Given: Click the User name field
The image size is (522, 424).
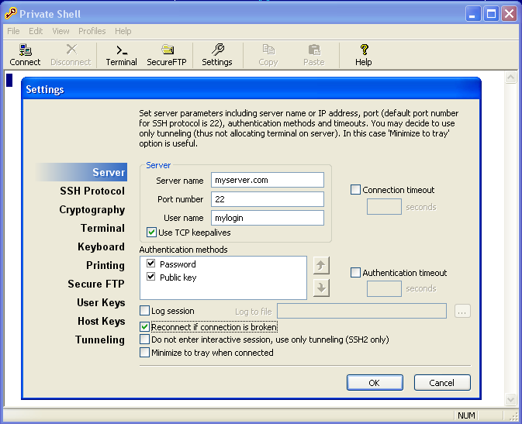Looking at the screenshot, I should tap(268, 218).
